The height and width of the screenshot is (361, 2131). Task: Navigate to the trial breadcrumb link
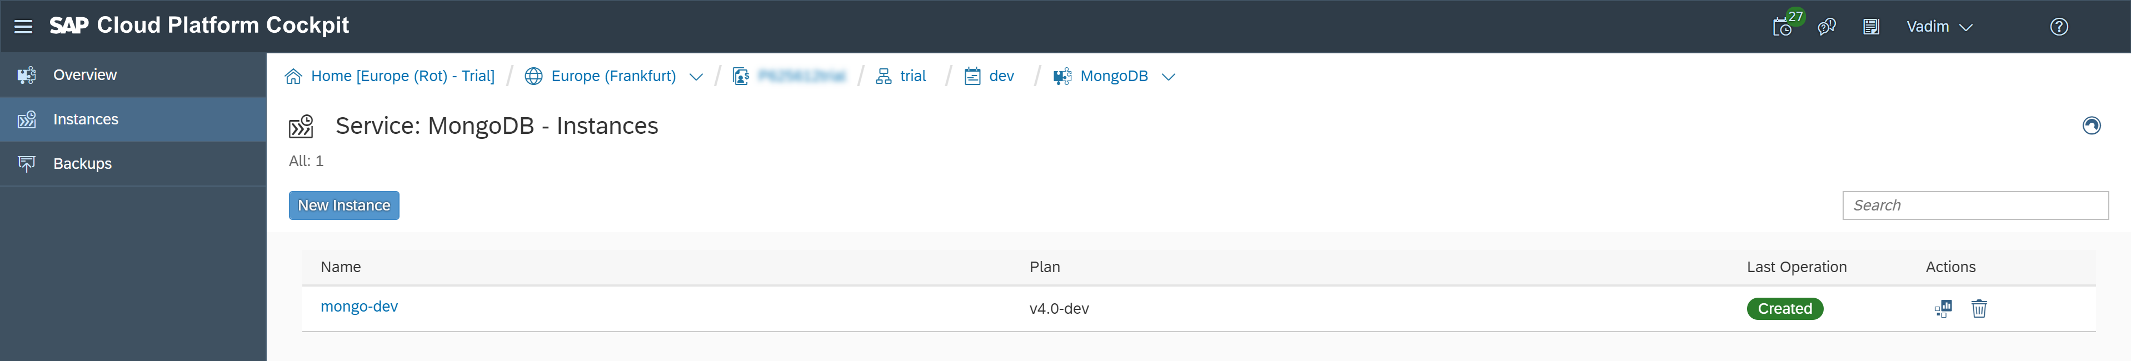[x=912, y=76]
